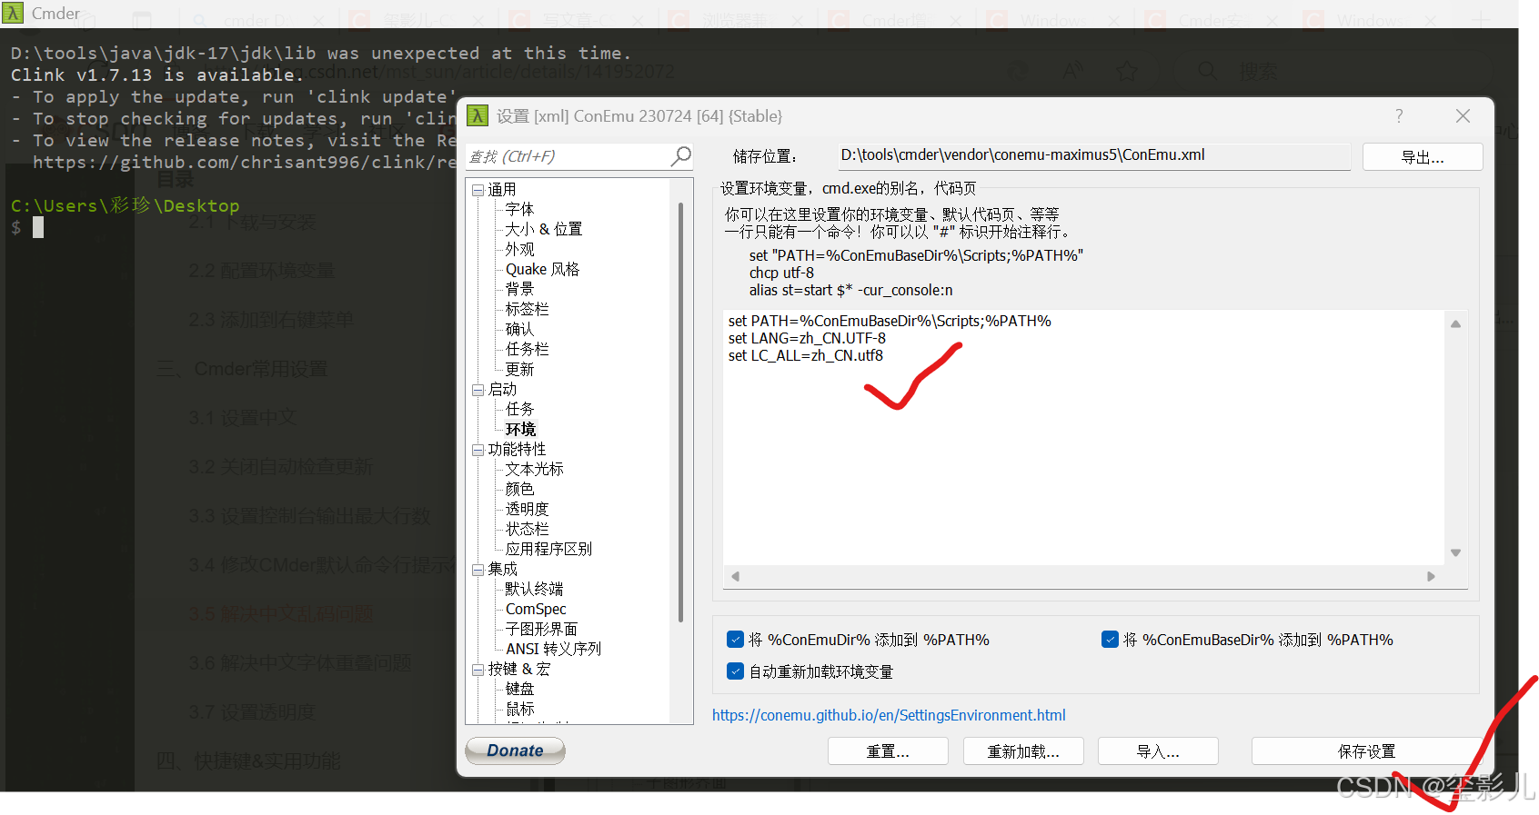Click inside the environment variables text editor
The width and height of the screenshot is (1539, 815).
point(1083,437)
